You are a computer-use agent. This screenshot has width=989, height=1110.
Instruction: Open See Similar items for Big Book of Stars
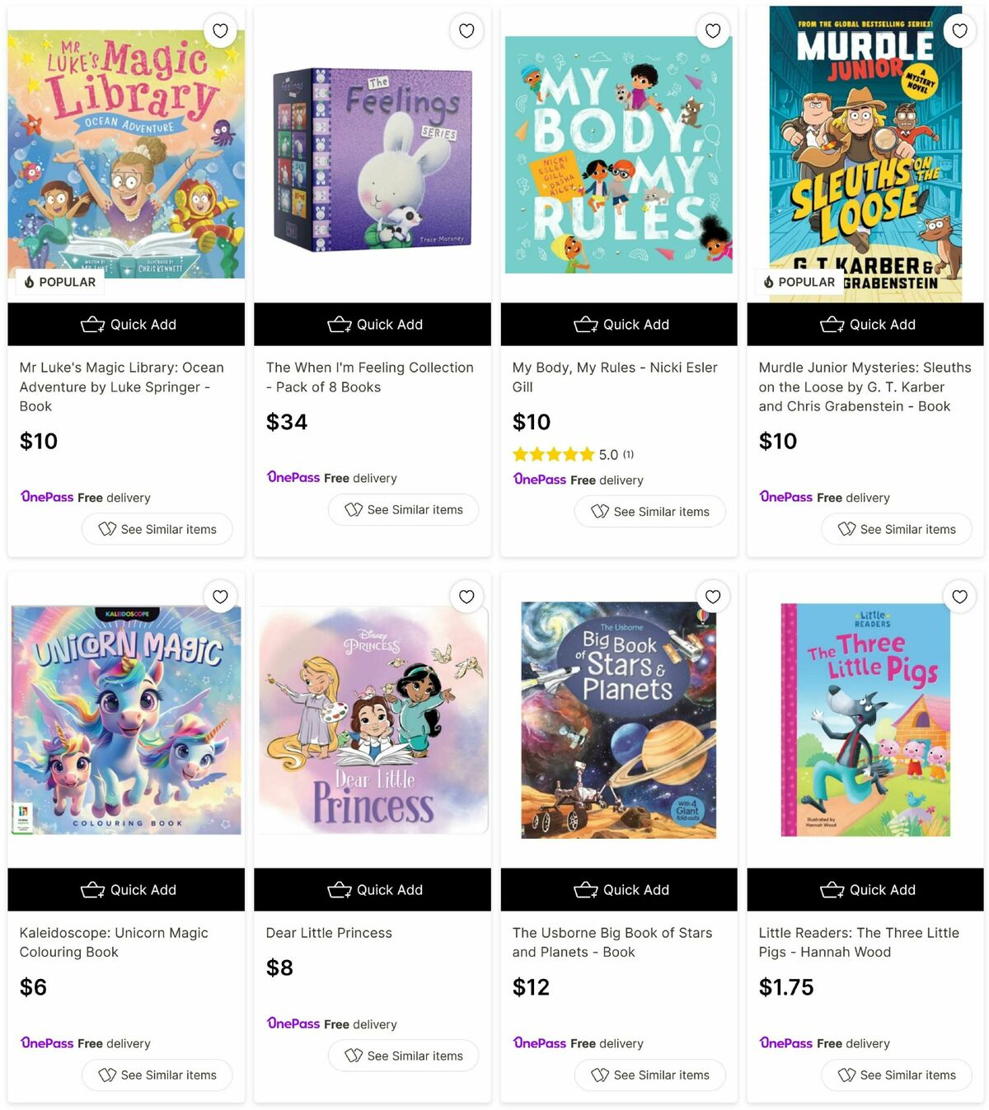[x=649, y=1075]
